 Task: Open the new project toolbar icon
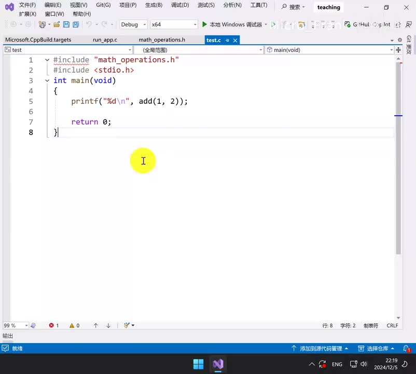[x=42, y=24]
